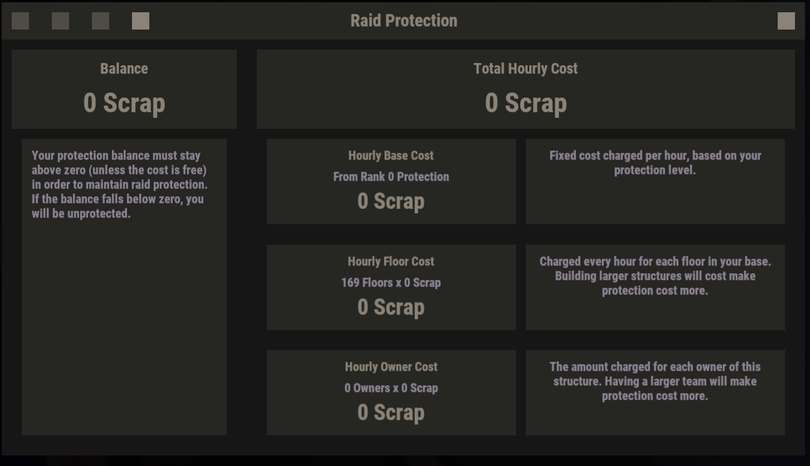Screen dimensions: 810x466
Task: Click the floor charge description text
Action: [655, 276]
